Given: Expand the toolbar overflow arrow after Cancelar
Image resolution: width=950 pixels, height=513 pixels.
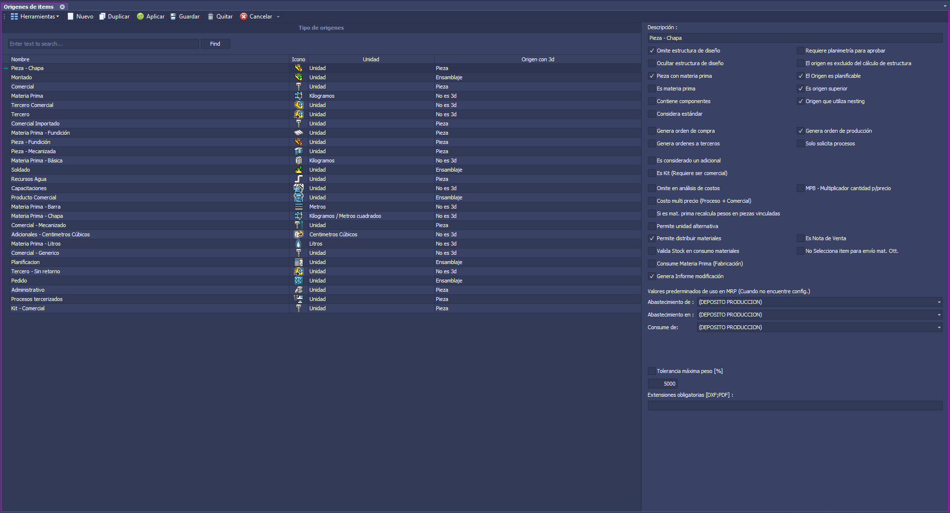Looking at the screenshot, I should point(278,17).
